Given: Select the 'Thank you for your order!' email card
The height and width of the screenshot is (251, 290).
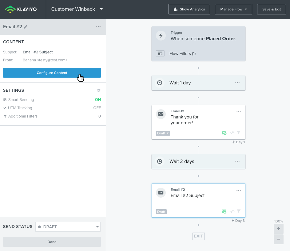Looking at the screenshot, I should click(x=198, y=122).
